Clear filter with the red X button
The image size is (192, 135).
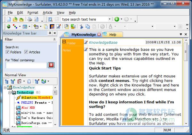pyautogui.click(x=51, y=65)
